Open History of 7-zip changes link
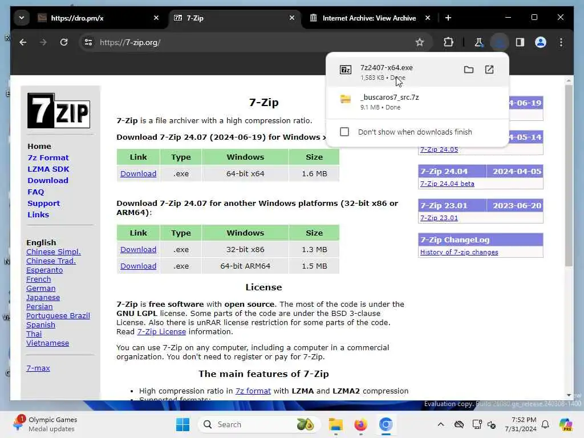This screenshot has width=584, height=438. click(459, 252)
